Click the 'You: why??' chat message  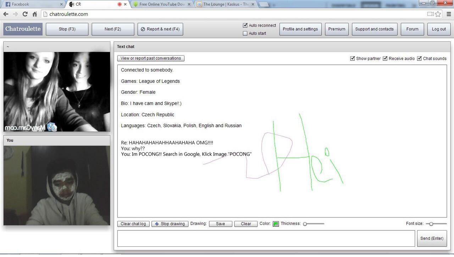coord(133,148)
